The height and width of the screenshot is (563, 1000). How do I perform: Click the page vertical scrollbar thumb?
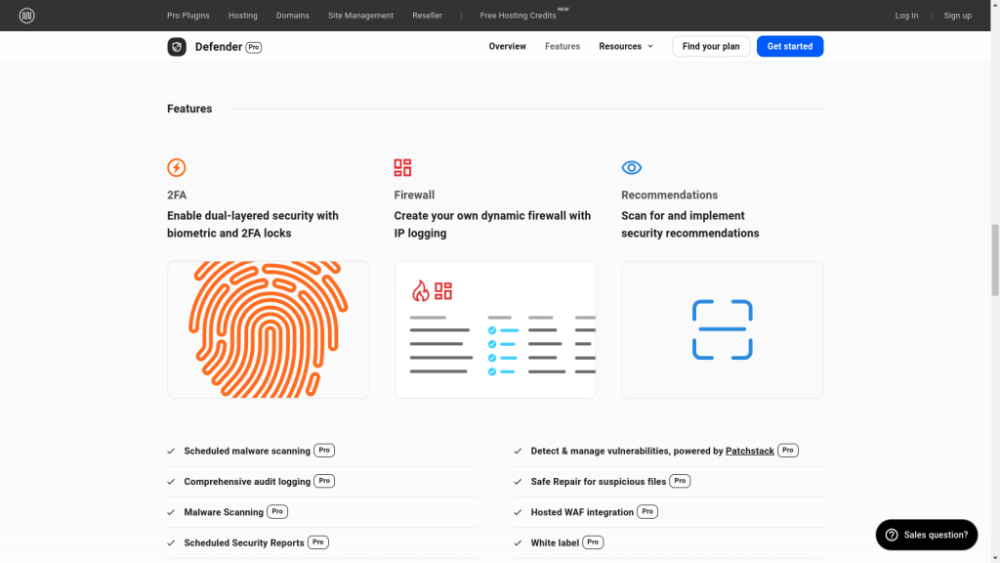(994, 259)
